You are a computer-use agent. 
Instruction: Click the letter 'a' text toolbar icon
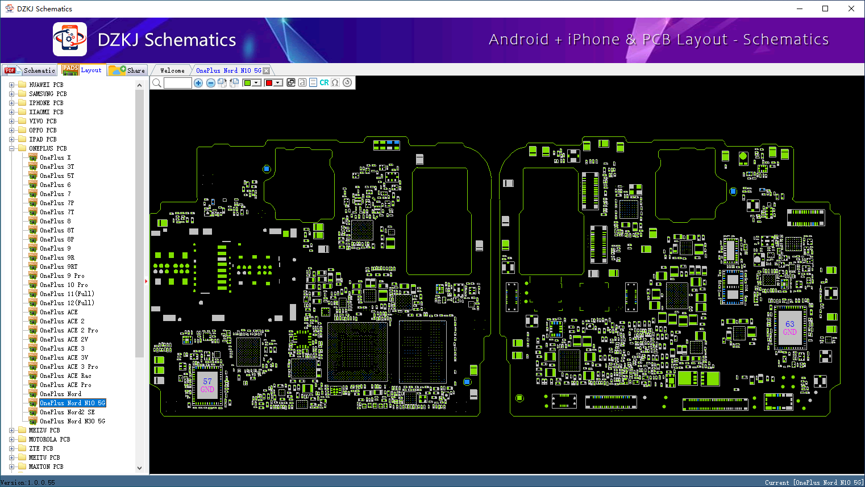(302, 82)
